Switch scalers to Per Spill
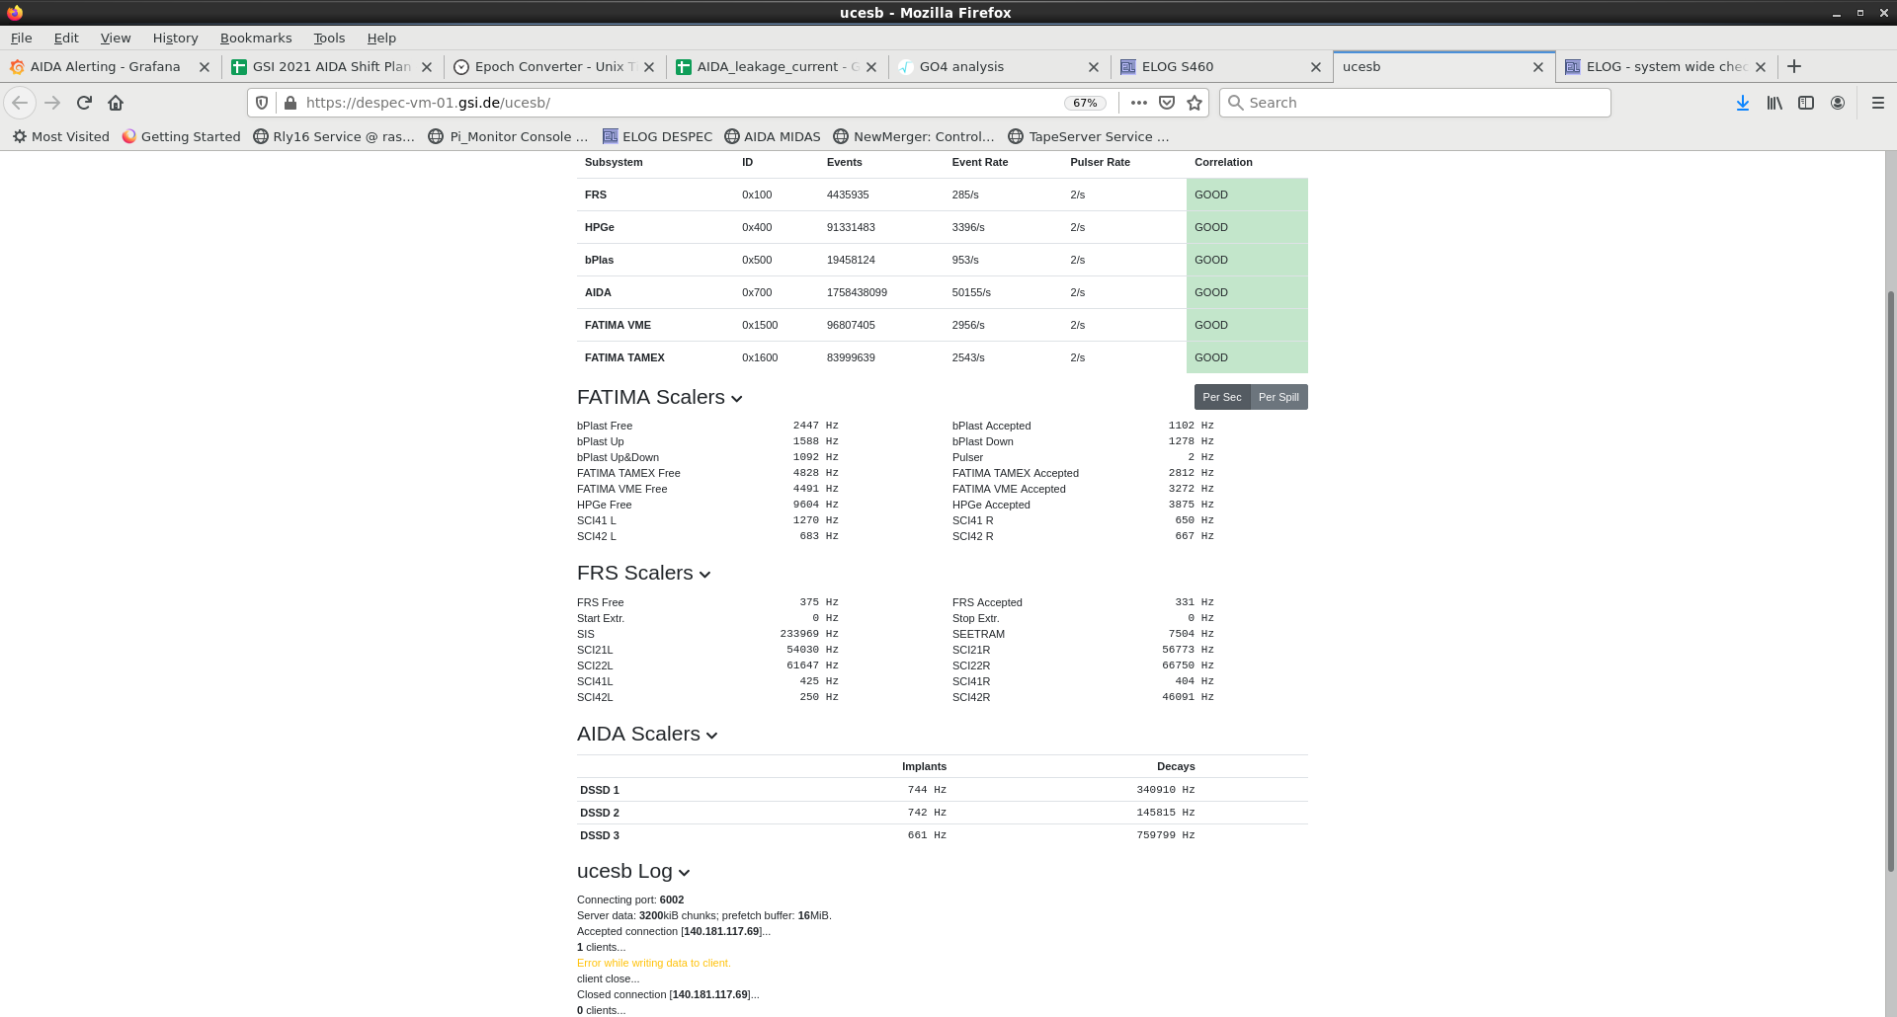This screenshot has height=1017, width=1897. click(1278, 397)
